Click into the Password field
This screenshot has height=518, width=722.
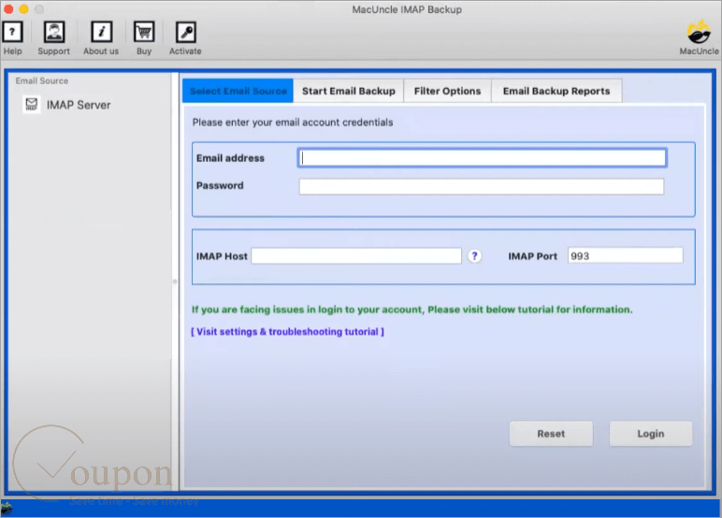coord(482,186)
